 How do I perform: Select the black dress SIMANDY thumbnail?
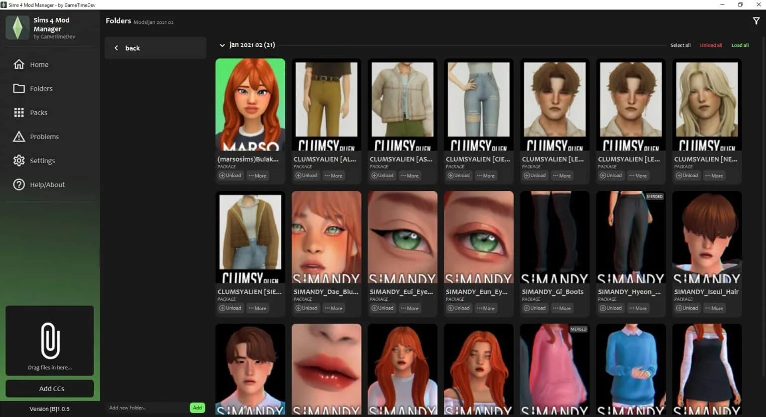pyautogui.click(x=707, y=370)
